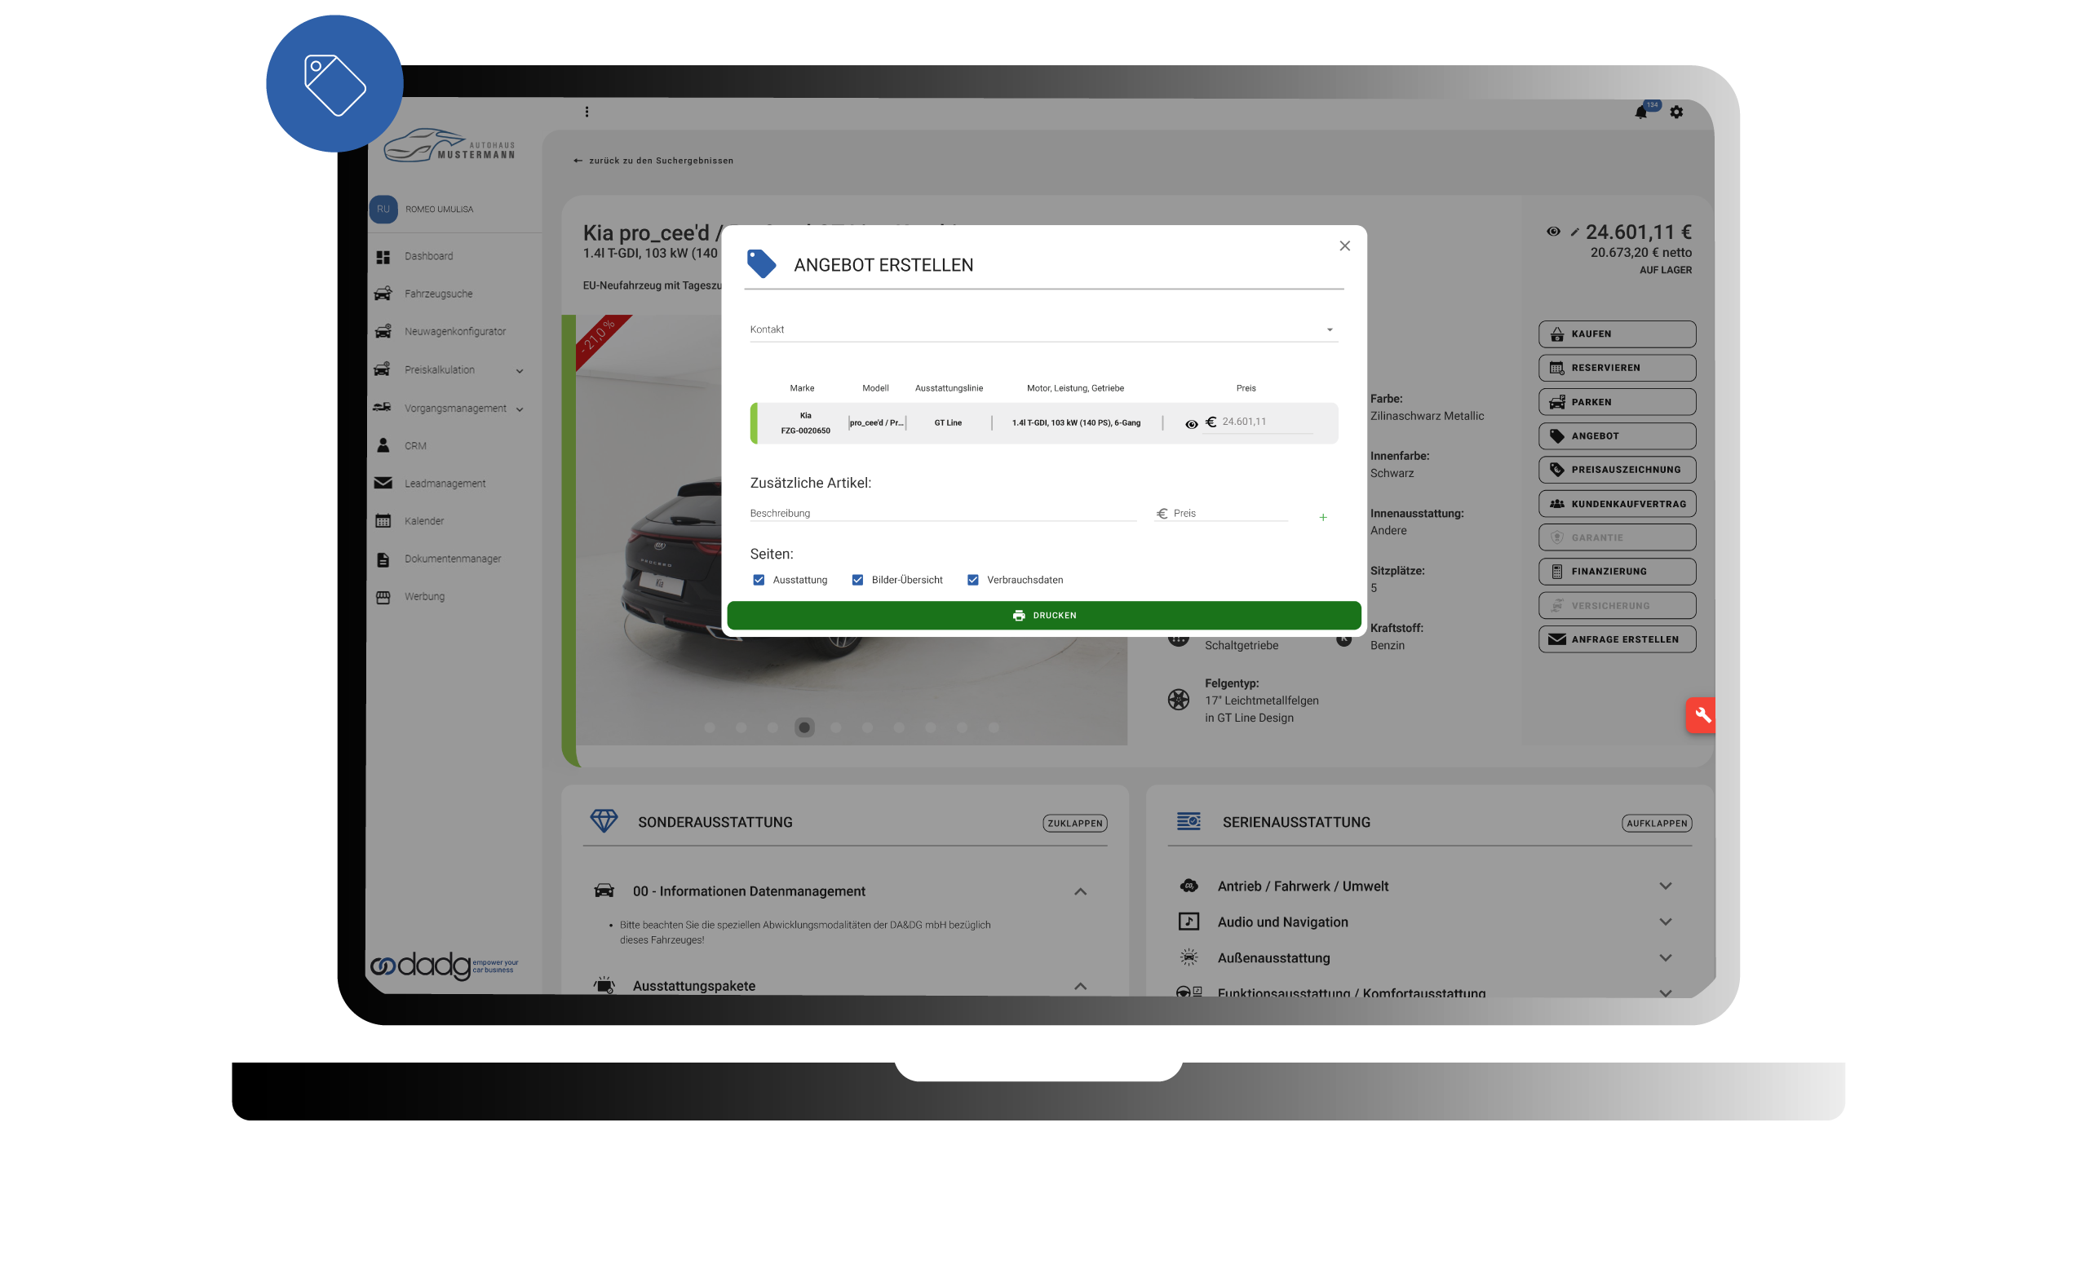Uncheck the Verbrauchsdaten checkbox

[x=973, y=580]
